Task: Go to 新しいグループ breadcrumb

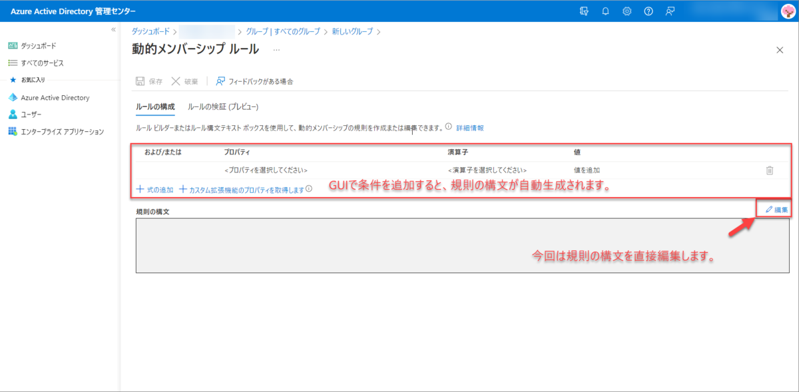Action: tap(353, 31)
